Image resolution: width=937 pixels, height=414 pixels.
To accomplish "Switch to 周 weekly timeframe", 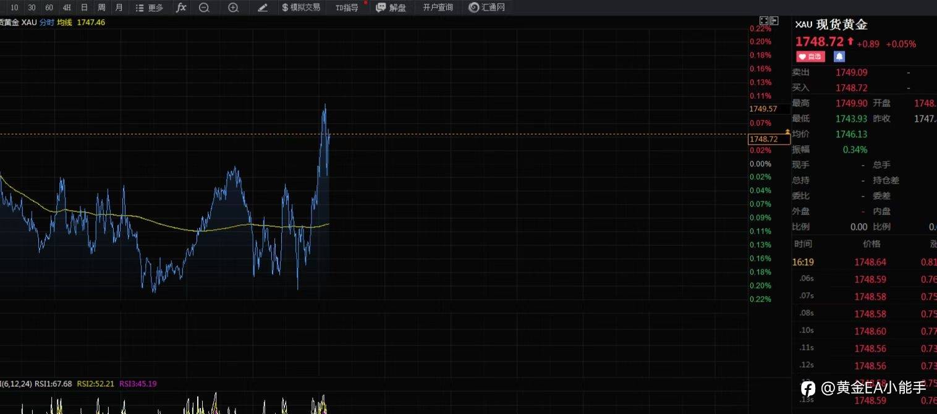I will click(101, 7).
